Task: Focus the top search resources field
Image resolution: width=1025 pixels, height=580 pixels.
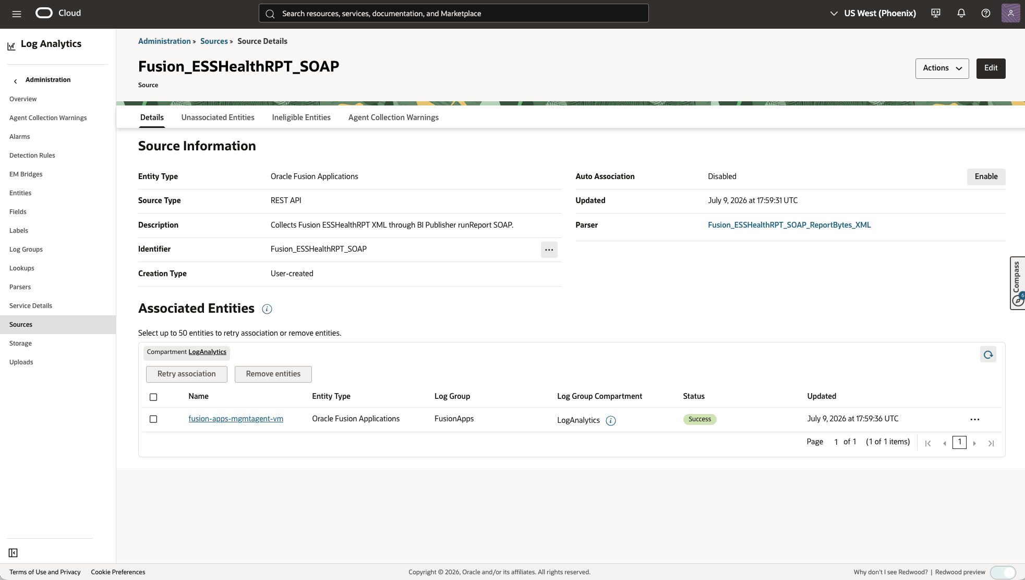Action: (454, 14)
